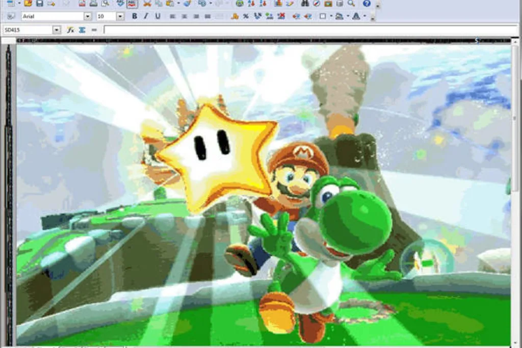This screenshot has width=522, height=348.
Task: Select the Format Paintbrush icon
Action: point(187,4)
